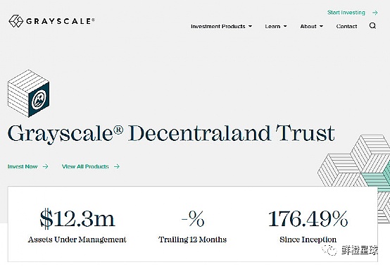This screenshot has width=390, height=267.
Task: Expand the About dropdown menu
Action: 312,26
